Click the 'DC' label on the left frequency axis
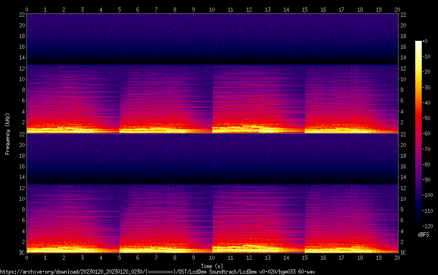The width and height of the screenshot is (438, 275). (x=21, y=253)
